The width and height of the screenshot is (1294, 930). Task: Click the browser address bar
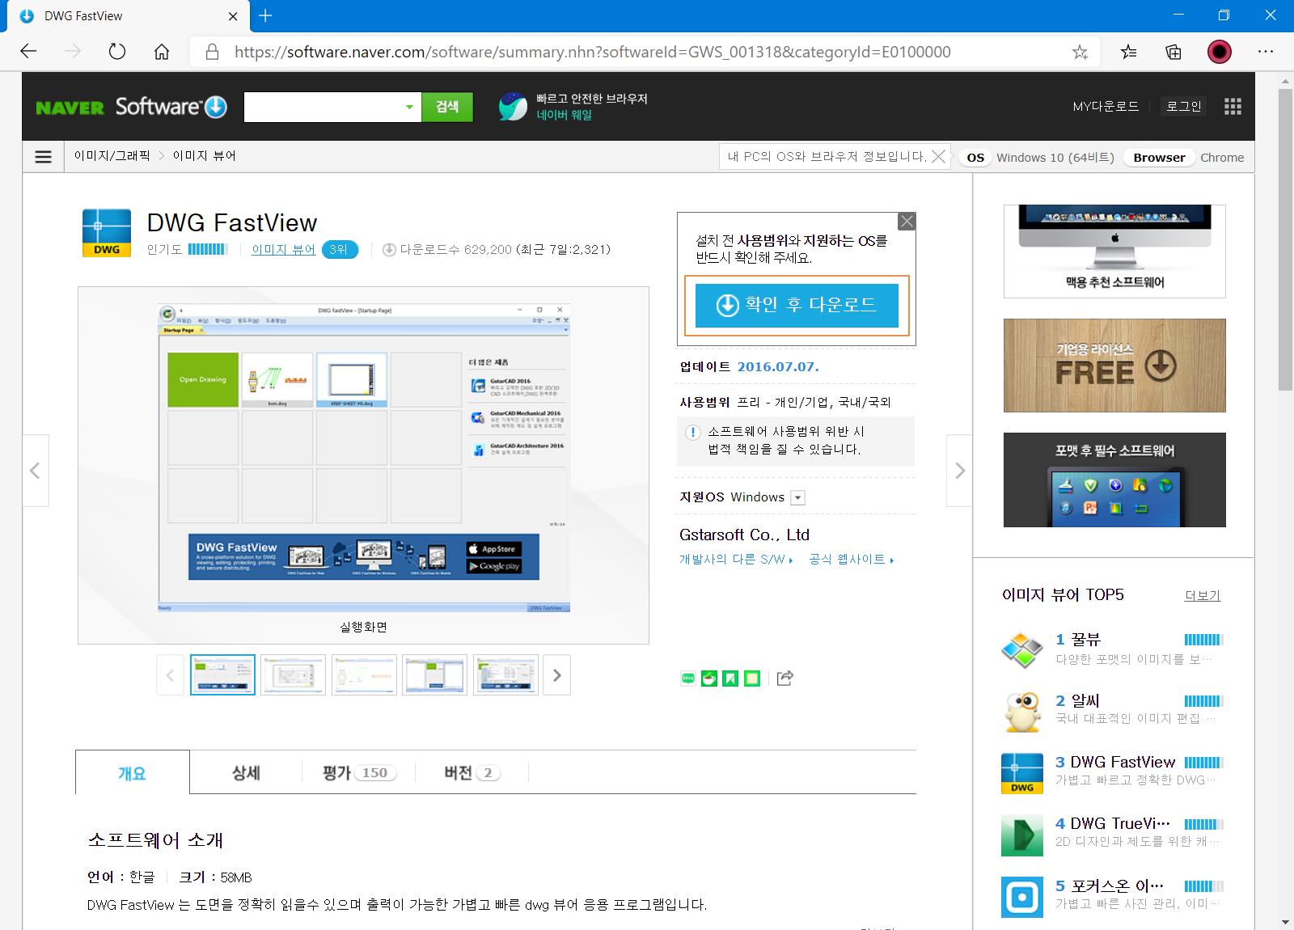pyautogui.click(x=592, y=52)
